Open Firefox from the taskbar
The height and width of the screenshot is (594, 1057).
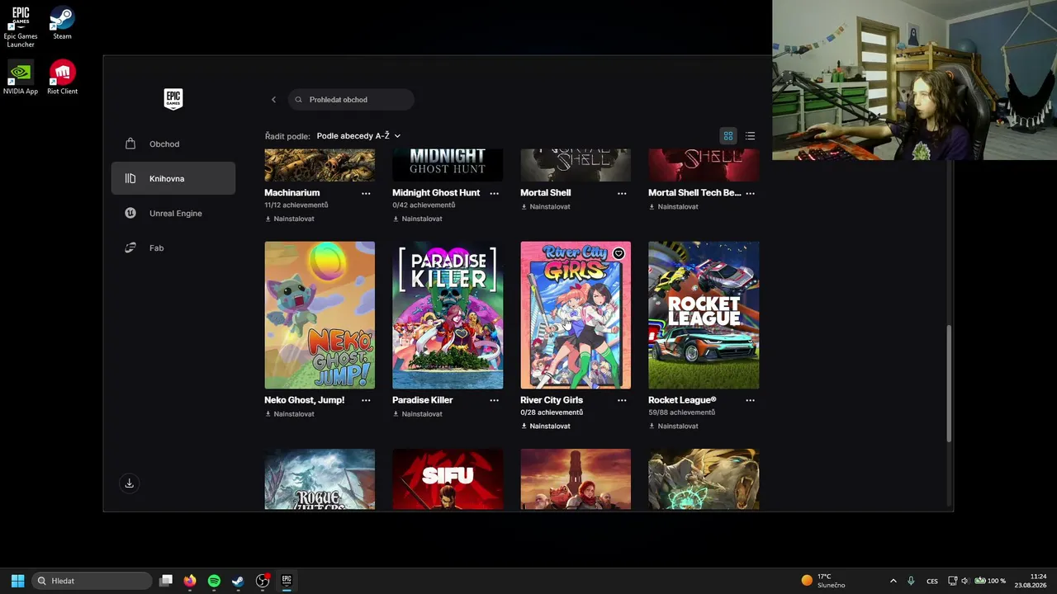click(x=190, y=581)
